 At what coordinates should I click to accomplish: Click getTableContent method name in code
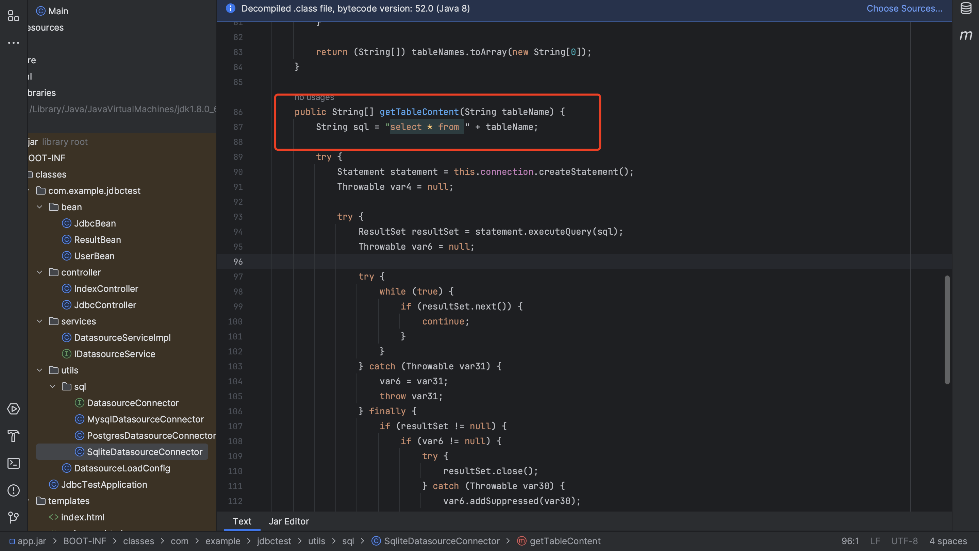pos(419,112)
